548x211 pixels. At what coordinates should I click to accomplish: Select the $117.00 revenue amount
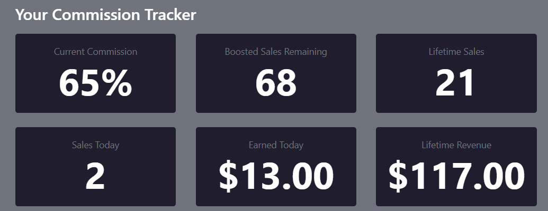[456, 176]
